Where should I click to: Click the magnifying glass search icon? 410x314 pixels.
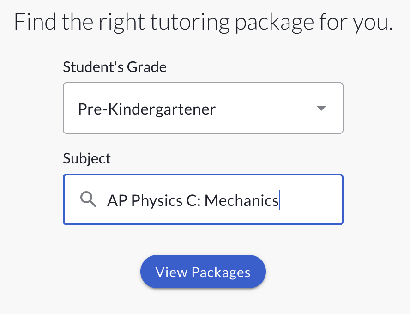(x=88, y=199)
